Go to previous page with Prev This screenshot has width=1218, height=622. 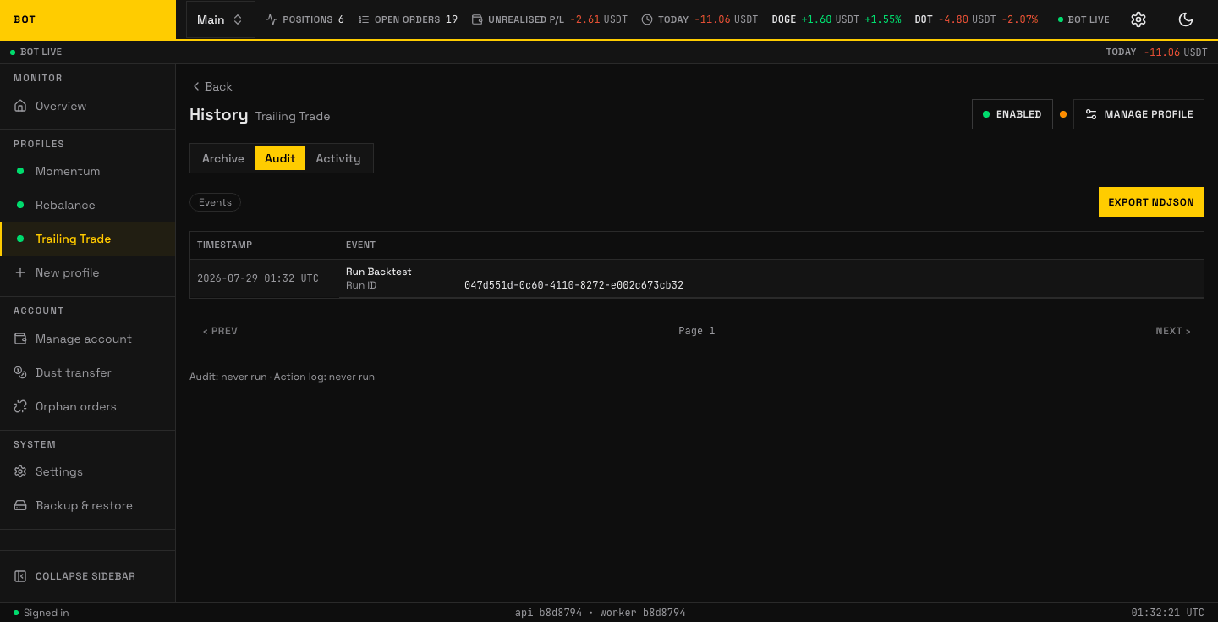(x=220, y=331)
